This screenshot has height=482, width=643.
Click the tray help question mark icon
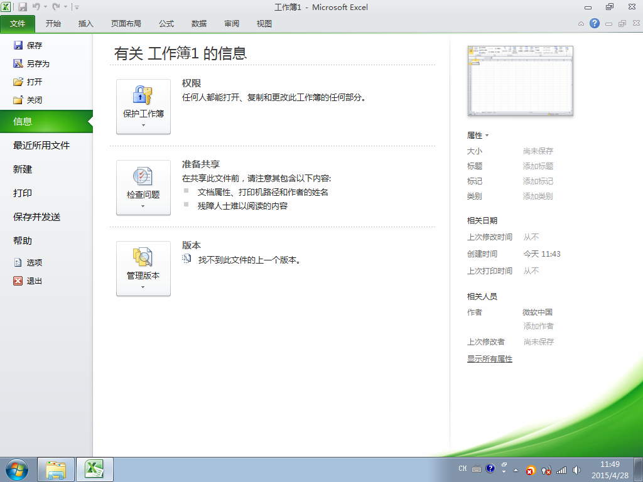[x=490, y=468]
